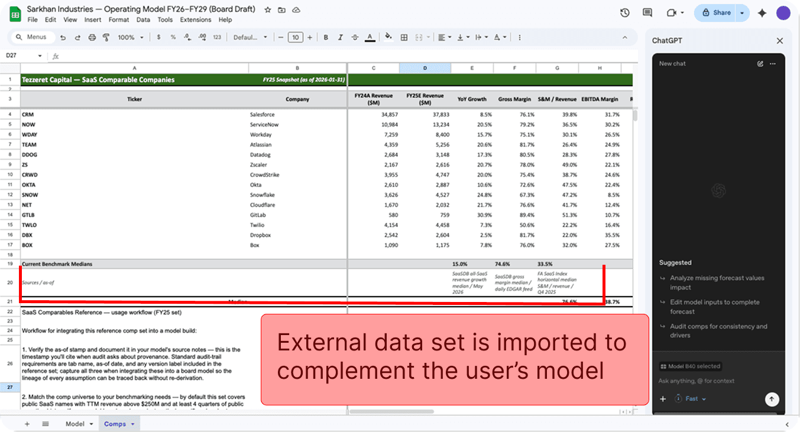The width and height of the screenshot is (800, 432).
Task: Open the text wrapping dropdown
Action: click(x=481, y=37)
